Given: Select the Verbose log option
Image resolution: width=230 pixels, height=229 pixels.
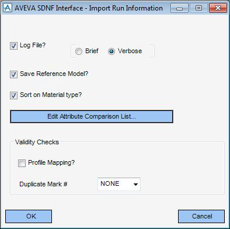Looking at the screenshot, I should pyautogui.click(x=111, y=51).
